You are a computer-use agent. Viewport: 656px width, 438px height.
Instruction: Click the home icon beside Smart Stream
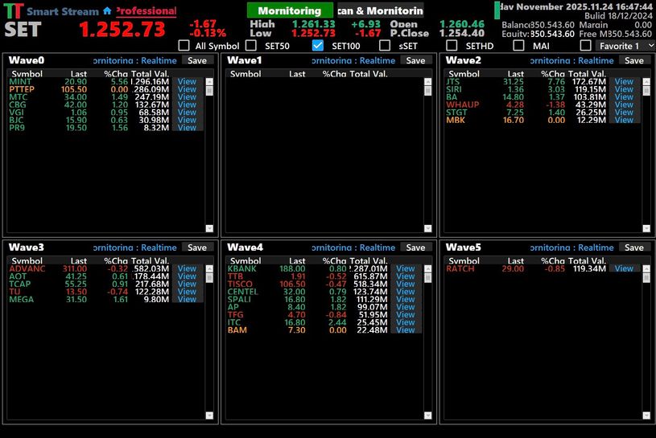pos(107,11)
